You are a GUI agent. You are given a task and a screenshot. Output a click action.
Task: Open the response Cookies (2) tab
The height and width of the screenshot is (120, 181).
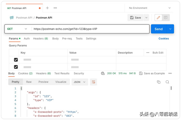click(x=25, y=73)
